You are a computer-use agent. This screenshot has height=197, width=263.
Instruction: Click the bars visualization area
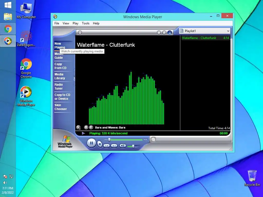(x=126, y=98)
